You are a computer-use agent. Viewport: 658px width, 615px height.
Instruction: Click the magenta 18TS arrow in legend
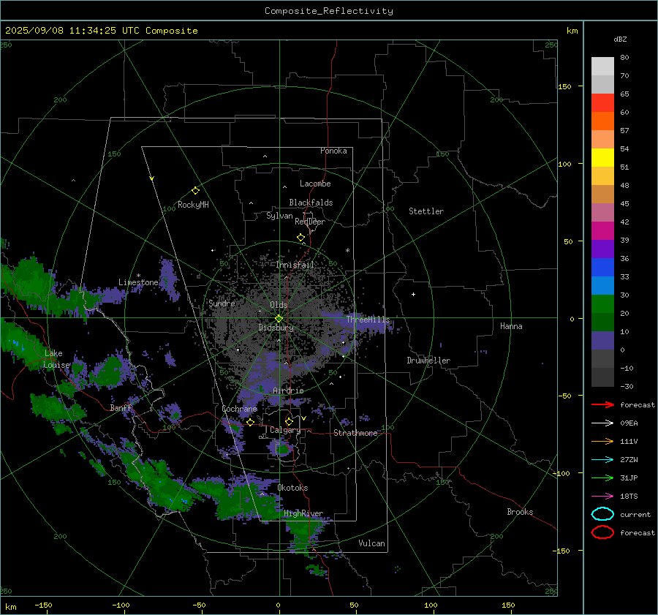[x=602, y=496]
